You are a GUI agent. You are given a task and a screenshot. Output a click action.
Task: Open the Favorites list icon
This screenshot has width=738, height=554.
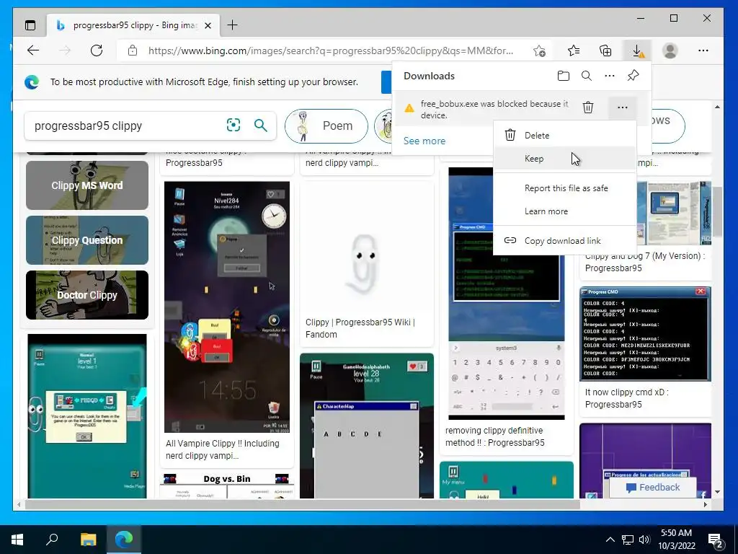(573, 50)
